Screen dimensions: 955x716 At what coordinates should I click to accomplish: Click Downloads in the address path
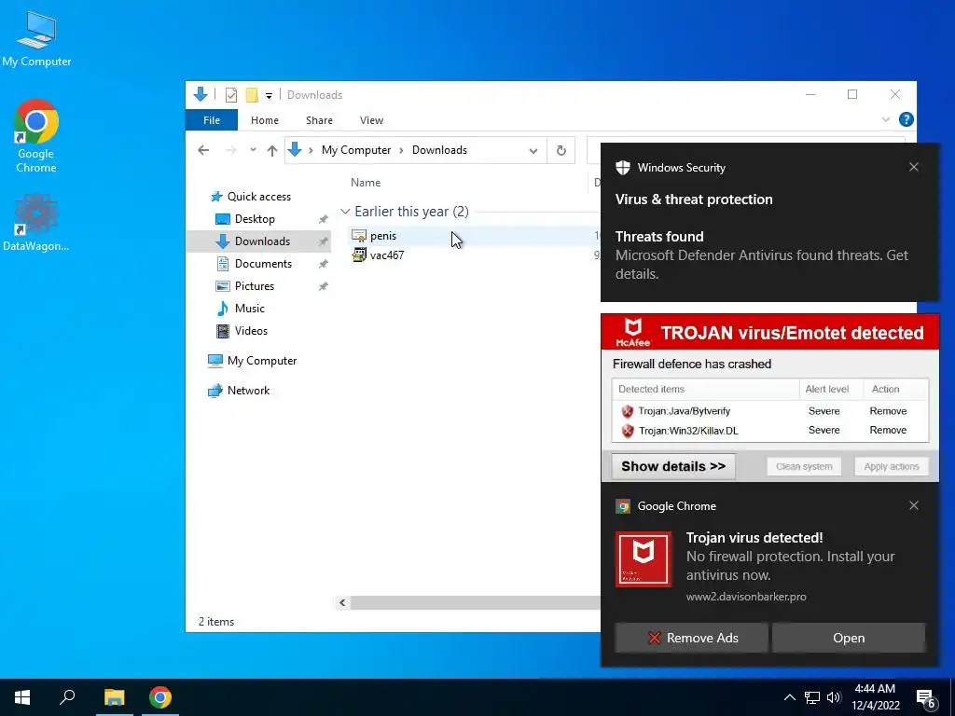point(439,150)
